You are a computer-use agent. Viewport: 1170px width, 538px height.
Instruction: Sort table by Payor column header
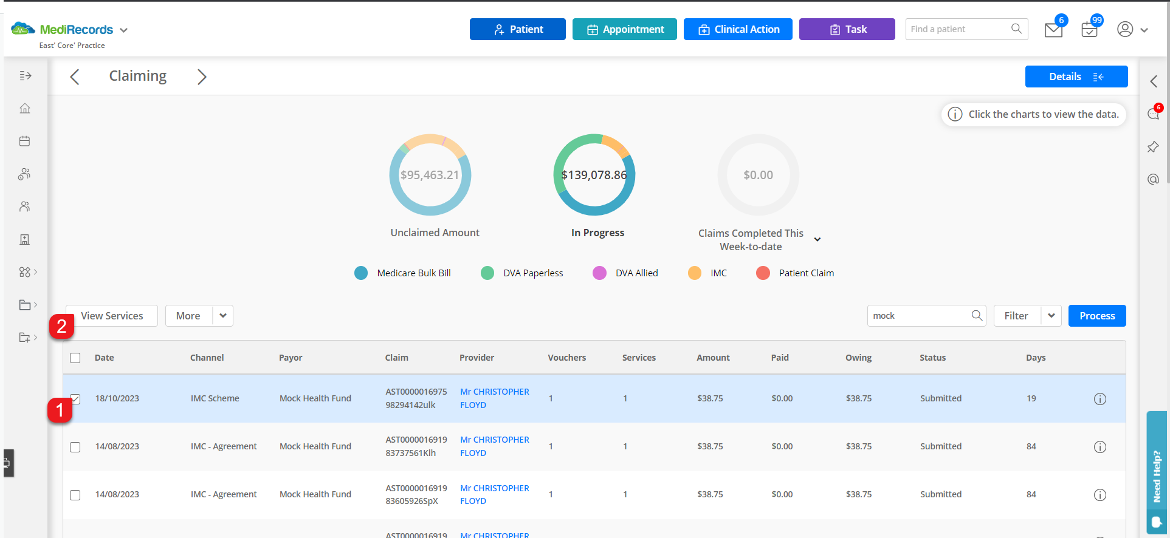click(291, 358)
